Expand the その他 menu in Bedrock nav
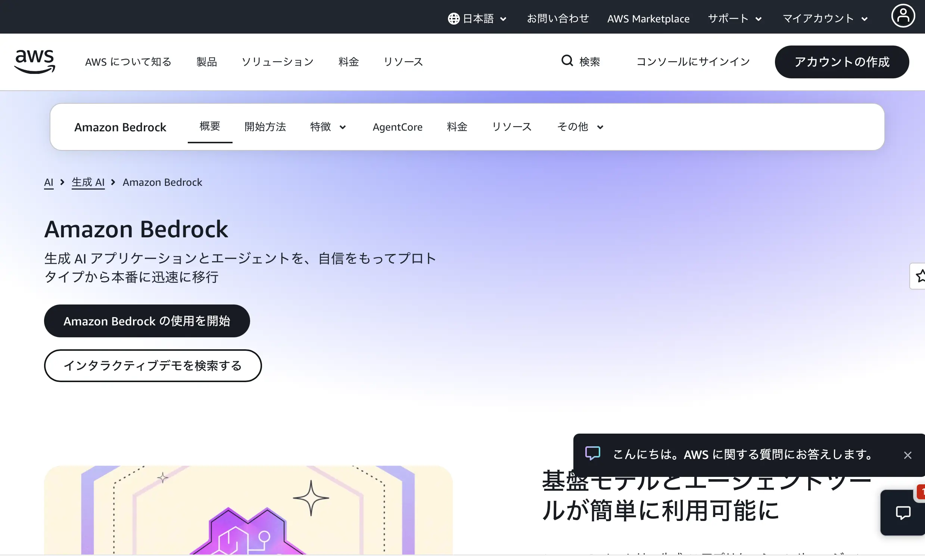 pyautogui.click(x=580, y=127)
